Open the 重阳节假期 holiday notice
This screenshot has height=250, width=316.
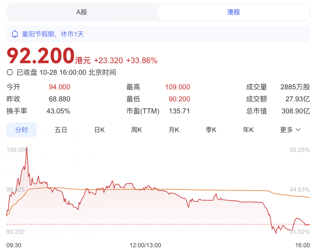coord(53,34)
